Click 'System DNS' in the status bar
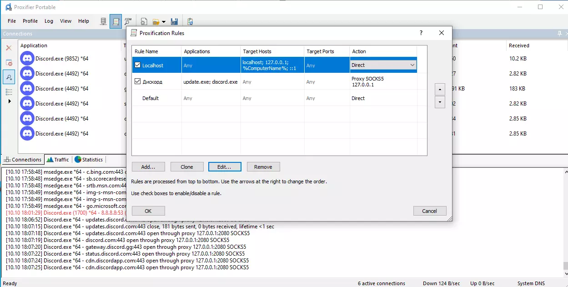Image resolution: width=568 pixels, height=287 pixels. coord(531,283)
